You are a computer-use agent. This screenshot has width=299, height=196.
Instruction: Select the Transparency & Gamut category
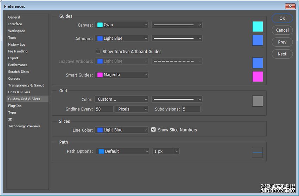tap(26, 85)
